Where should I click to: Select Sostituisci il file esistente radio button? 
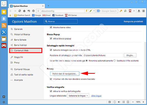tap(115, 61)
